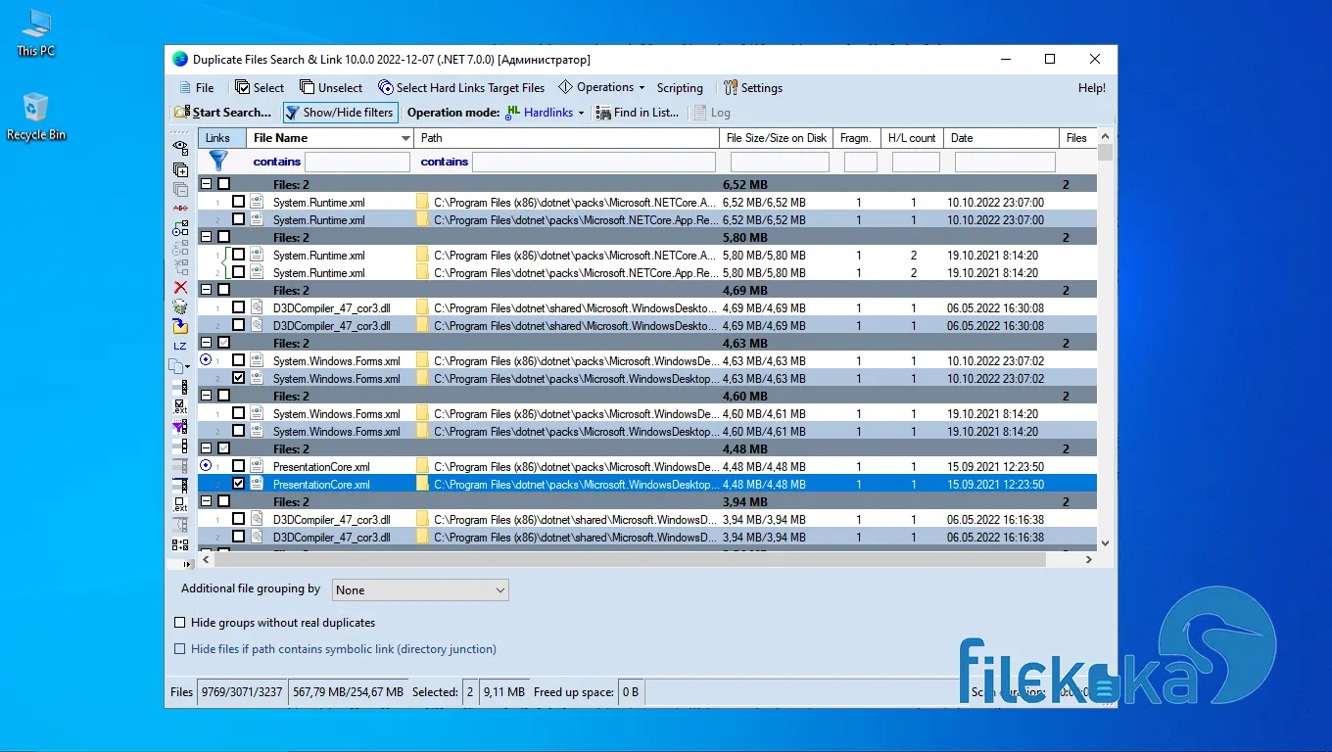Viewport: 1332px width, 752px height.
Task: Click the yellow folder move icon
Action: (180, 326)
